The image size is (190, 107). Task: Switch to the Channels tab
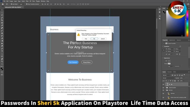pos(169,72)
